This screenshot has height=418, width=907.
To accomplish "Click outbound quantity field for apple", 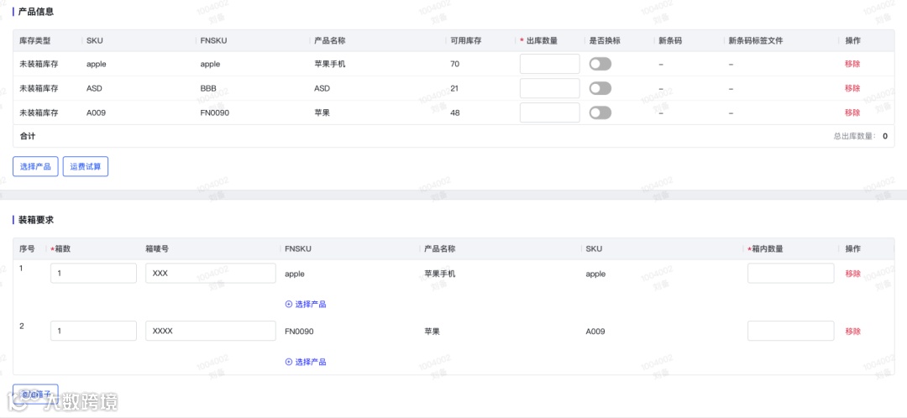I will coord(549,64).
